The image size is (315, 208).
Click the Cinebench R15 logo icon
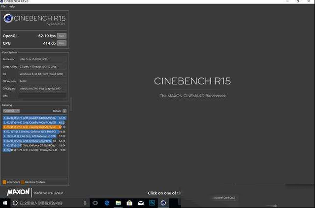[x=8, y=18]
